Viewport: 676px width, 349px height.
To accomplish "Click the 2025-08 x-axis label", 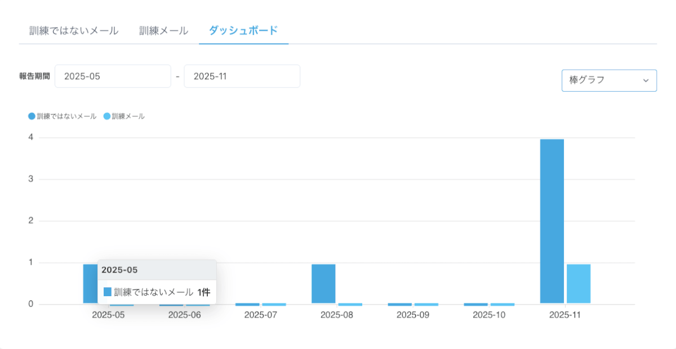I will click(x=337, y=315).
